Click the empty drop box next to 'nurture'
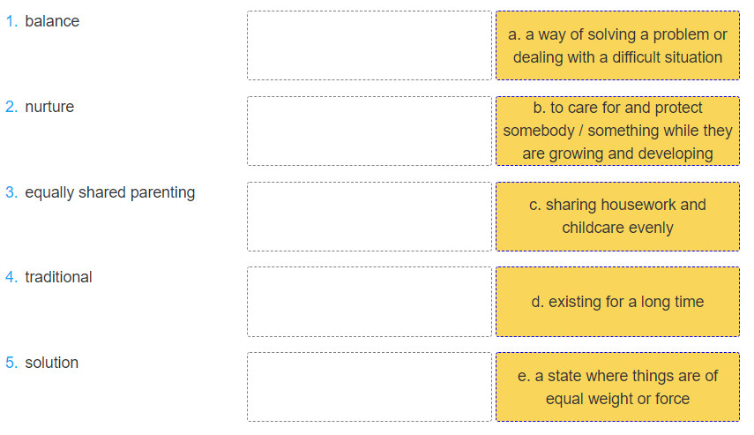Screen dimensions: 754x435 (370, 131)
